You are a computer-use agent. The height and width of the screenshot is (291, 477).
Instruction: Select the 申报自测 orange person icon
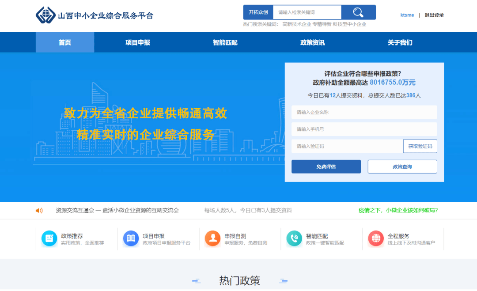pyautogui.click(x=212, y=238)
